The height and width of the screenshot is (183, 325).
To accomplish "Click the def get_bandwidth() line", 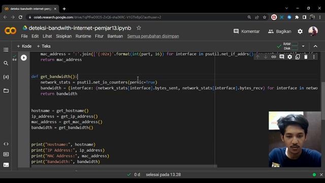I will point(54,77).
